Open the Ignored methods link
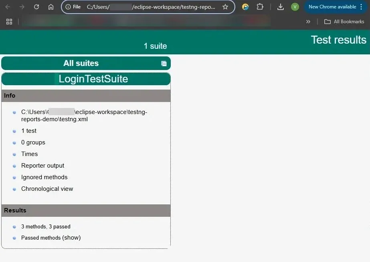 [x=44, y=177]
